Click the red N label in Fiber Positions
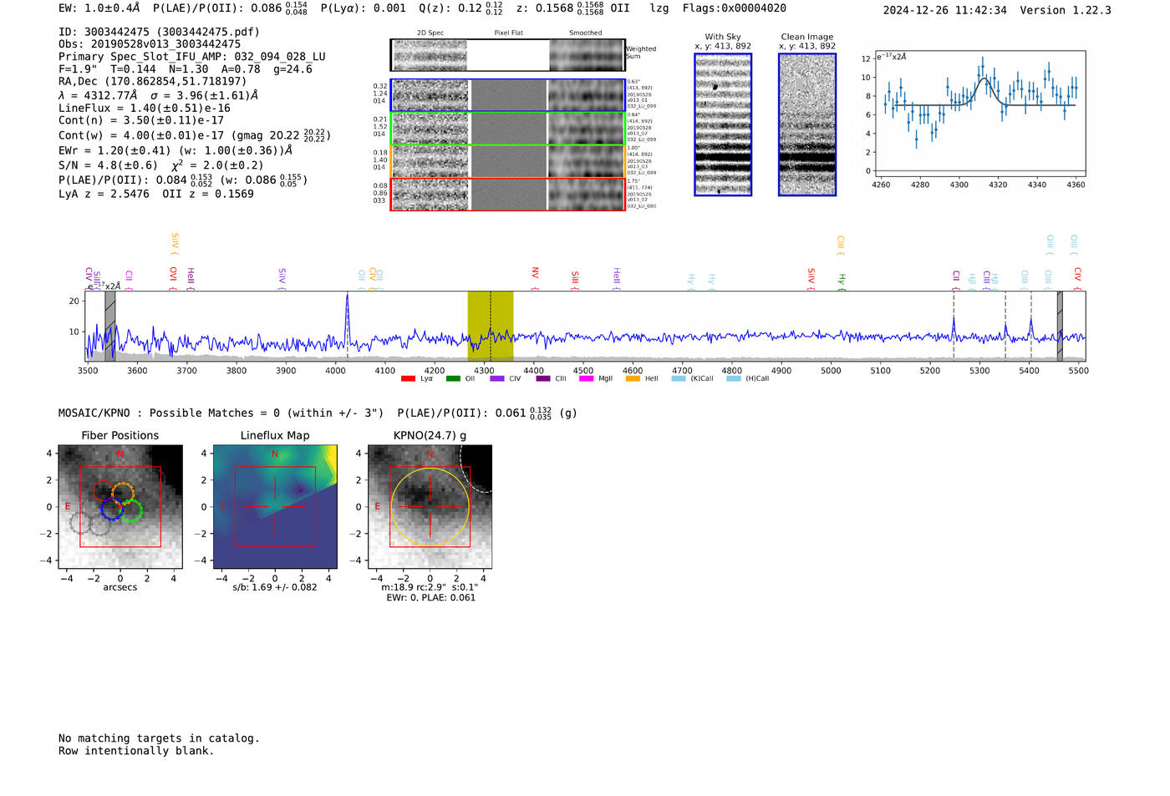Viewport: 1170px width, 796px height. tap(120, 454)
